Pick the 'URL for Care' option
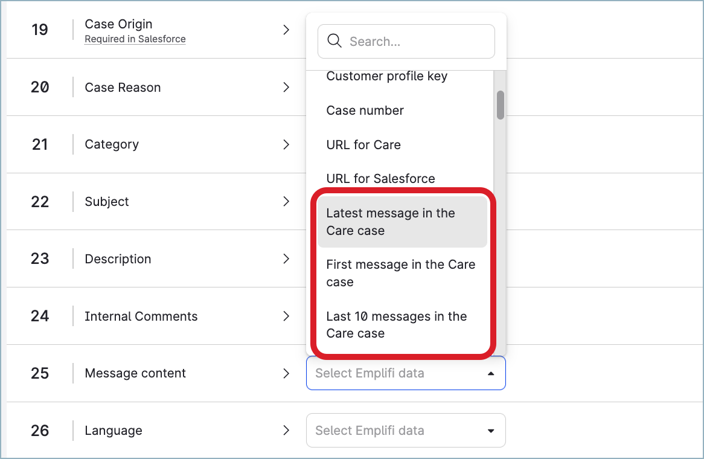The width and height of the screenshot is (704, 459). click(x=363, y=145)
